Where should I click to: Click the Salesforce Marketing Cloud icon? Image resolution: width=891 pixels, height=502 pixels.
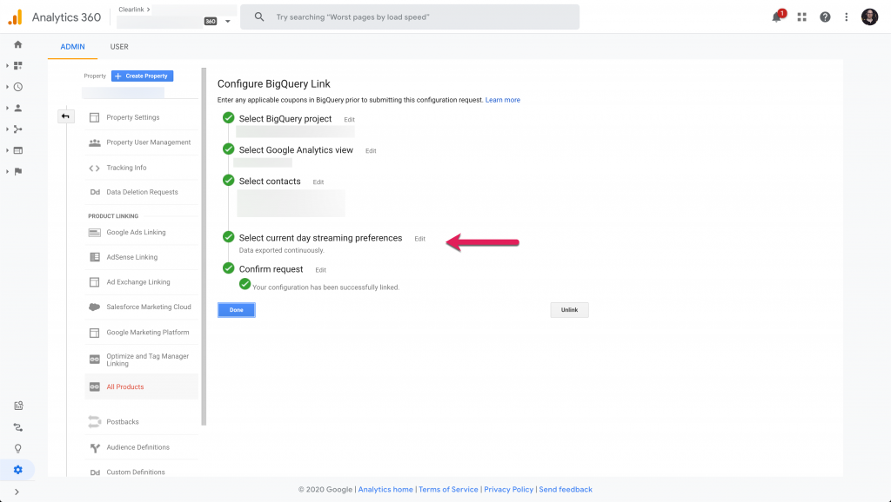(x=94, y=307)
